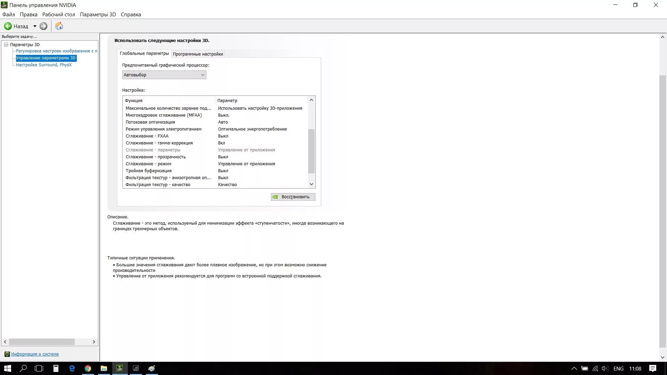Open the Windows Start menu icon
667x375 pixels.
(7, 368)
